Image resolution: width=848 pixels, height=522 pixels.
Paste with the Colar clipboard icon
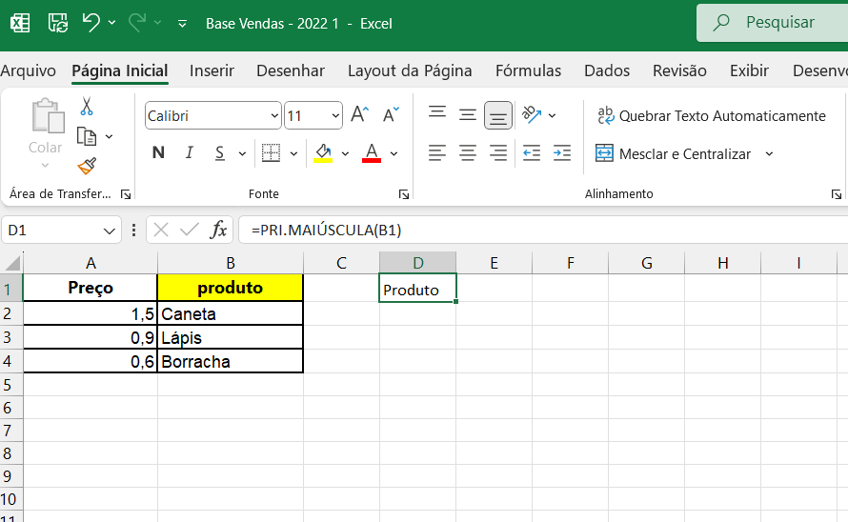48,116
